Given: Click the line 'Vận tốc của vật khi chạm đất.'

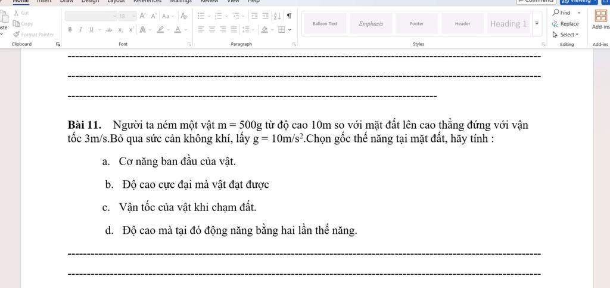Looking at the screenshot, I should [x=188, y=208].
